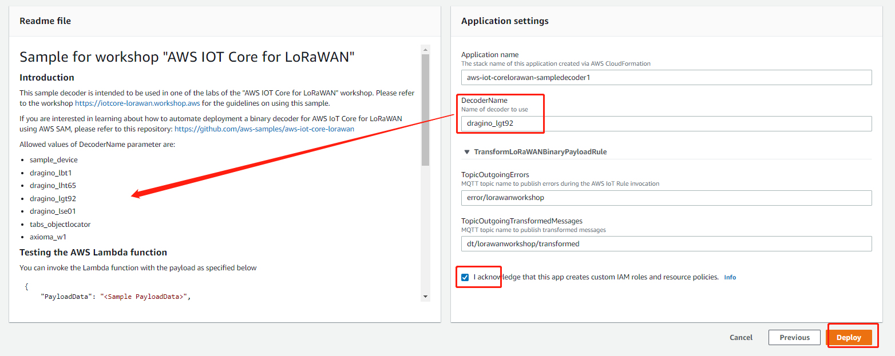Click the Name of decoder to use hint

pos(495,109)
